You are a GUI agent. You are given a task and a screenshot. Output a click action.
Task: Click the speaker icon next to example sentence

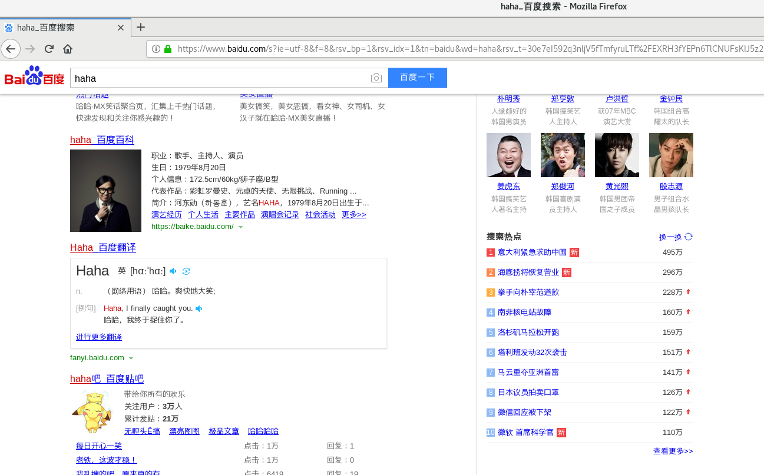coord(199,308)
